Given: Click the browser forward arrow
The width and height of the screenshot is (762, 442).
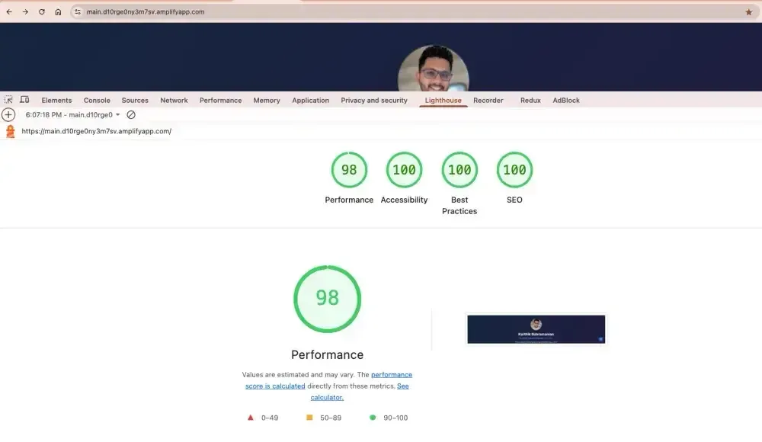Looking at the screenshot, I should point(25,11).
